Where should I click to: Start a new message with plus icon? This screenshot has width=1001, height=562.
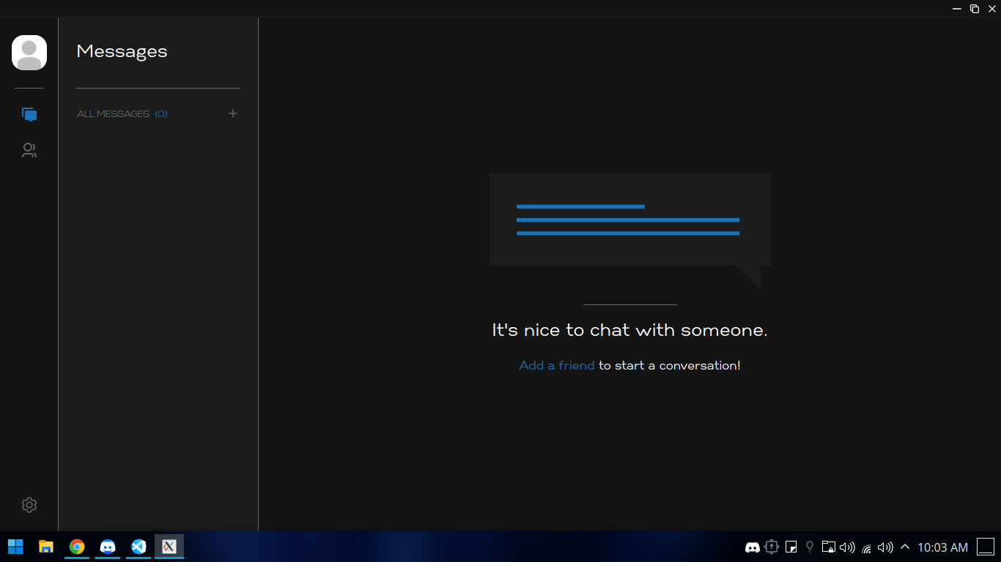[x=233, y=113]
